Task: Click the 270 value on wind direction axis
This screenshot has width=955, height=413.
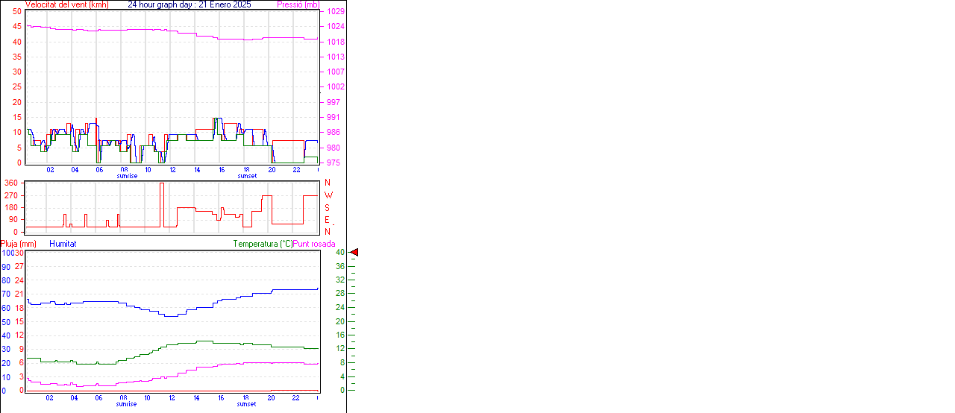Action: point(11,195)
